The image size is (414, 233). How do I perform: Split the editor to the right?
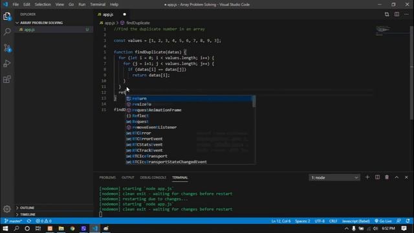(x=397, y=14)
